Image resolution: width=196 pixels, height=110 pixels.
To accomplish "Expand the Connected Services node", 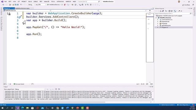I will (x=158, y=20).
